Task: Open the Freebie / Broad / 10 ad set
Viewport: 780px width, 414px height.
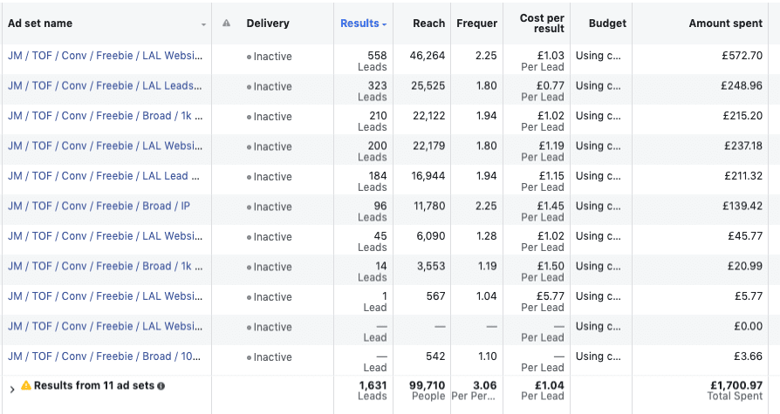Action: [104, 356]
